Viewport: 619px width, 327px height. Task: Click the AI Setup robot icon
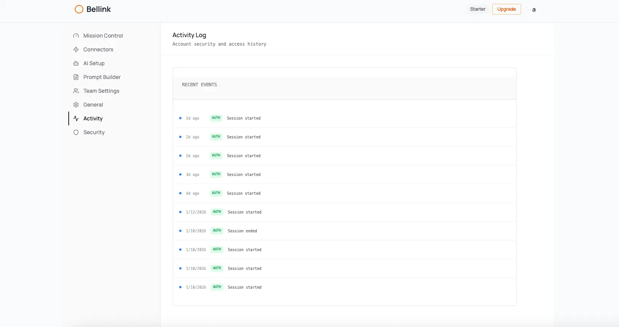(76, 63)
